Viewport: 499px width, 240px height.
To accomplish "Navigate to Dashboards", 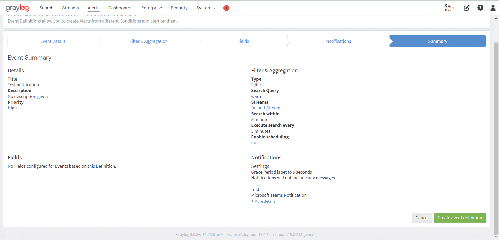I will 120,8.
